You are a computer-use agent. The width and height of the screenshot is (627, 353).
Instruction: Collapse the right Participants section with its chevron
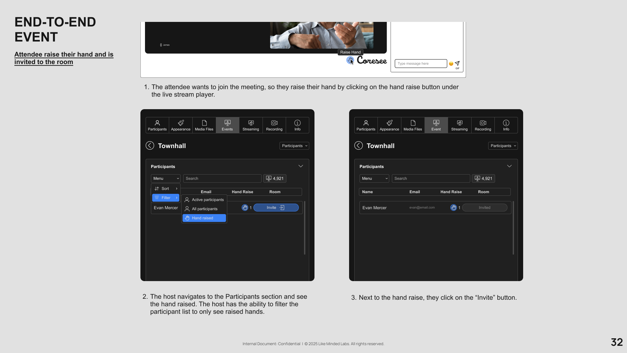click(509, 166)
